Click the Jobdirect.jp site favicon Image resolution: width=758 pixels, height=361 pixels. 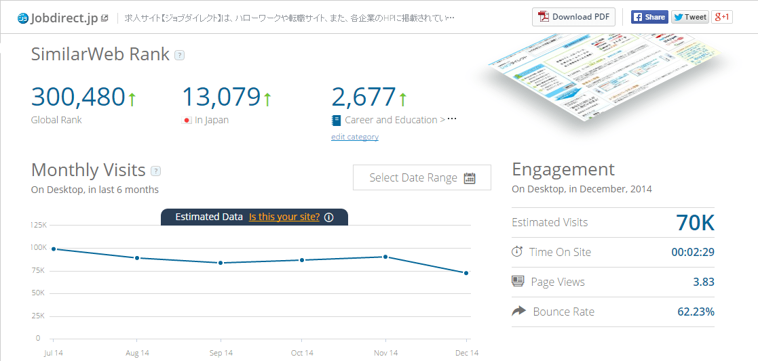pyautogui.click(x=22, y=19)
